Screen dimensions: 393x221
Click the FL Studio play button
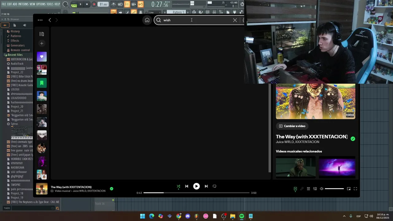81,4
